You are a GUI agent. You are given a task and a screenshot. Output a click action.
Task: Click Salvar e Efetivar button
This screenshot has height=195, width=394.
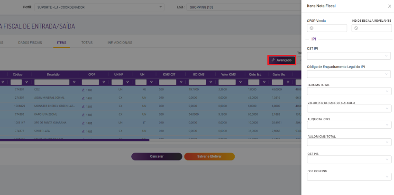tap(209, 156)
